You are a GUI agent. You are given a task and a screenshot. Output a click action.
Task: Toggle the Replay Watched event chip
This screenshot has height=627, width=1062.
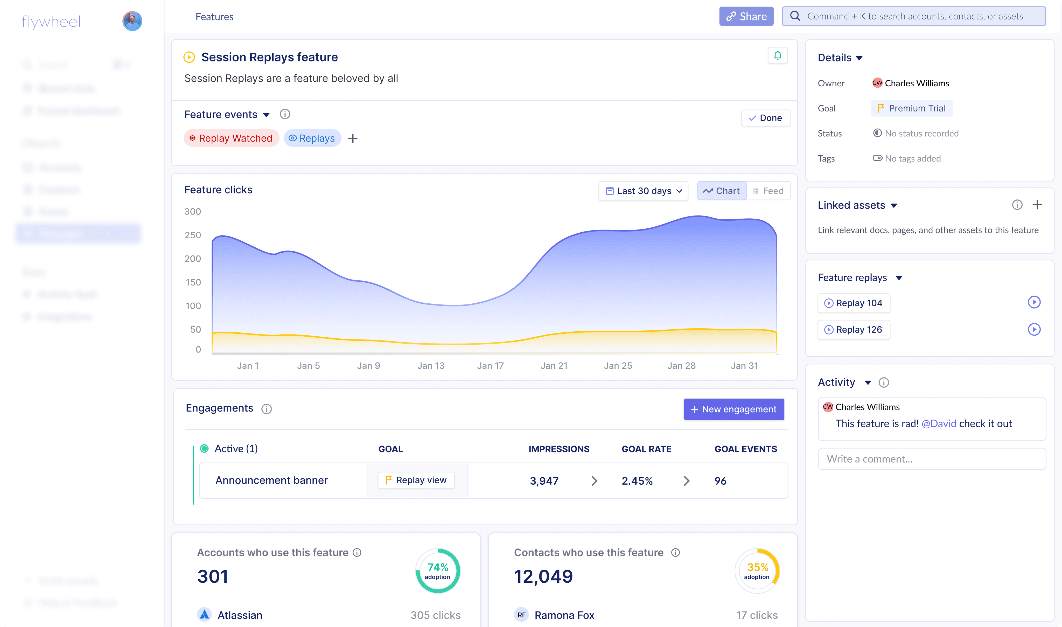(x=231, y=138)
